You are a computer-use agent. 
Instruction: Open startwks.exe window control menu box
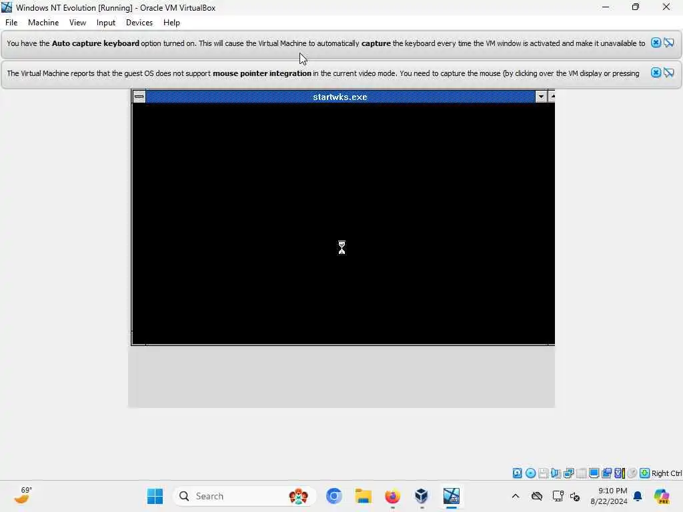(139, 97)
